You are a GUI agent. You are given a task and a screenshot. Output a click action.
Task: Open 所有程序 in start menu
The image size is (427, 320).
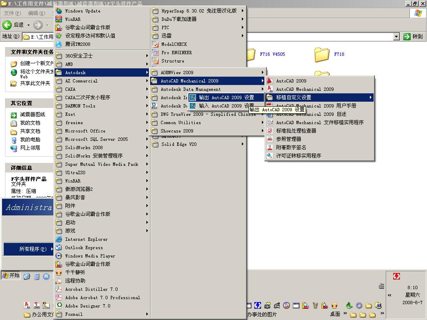point(29,249)
